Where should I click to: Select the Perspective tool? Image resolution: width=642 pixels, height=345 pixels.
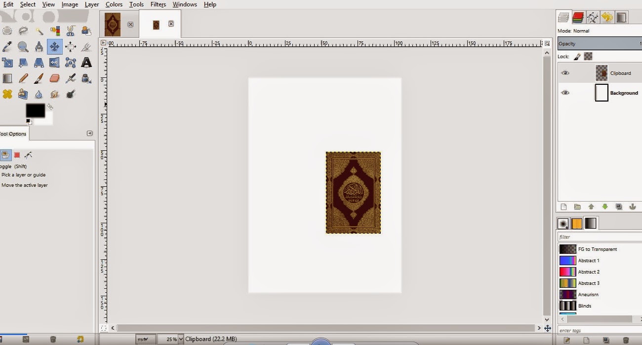[39, 63]
